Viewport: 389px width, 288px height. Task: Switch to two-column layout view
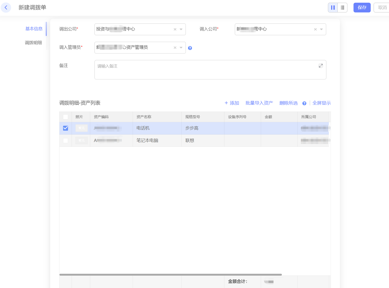[x=333, y=8]
